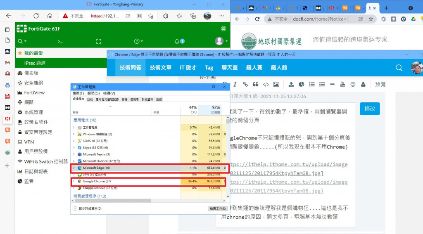Screen dimensions: 423x234
Task: Open FortiGate CLI console icon
Action: (60, 41)
